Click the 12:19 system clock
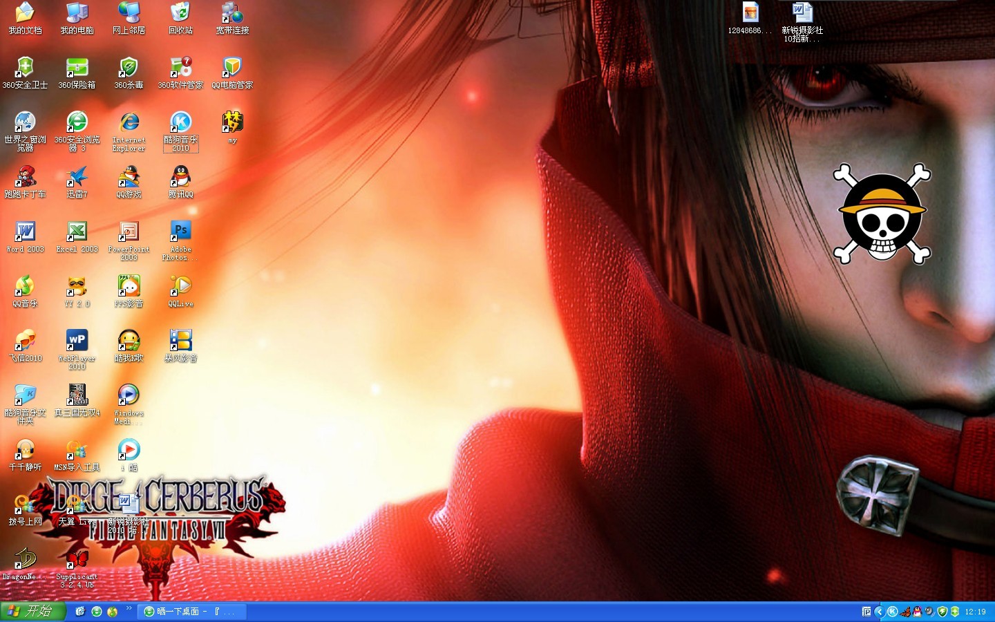The height and width of the screenshot is (622, 995). point(976,612)
